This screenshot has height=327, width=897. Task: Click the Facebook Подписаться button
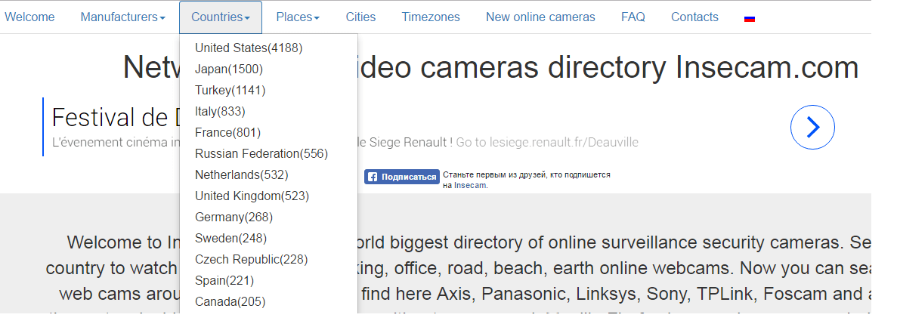401,177
